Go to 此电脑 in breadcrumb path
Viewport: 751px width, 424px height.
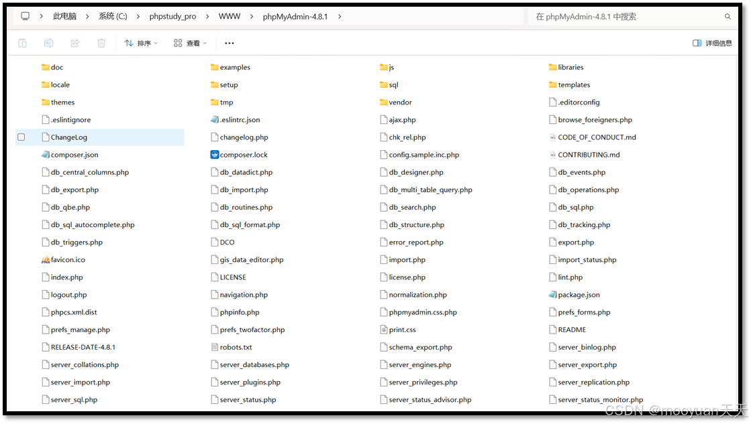(64, 16)
